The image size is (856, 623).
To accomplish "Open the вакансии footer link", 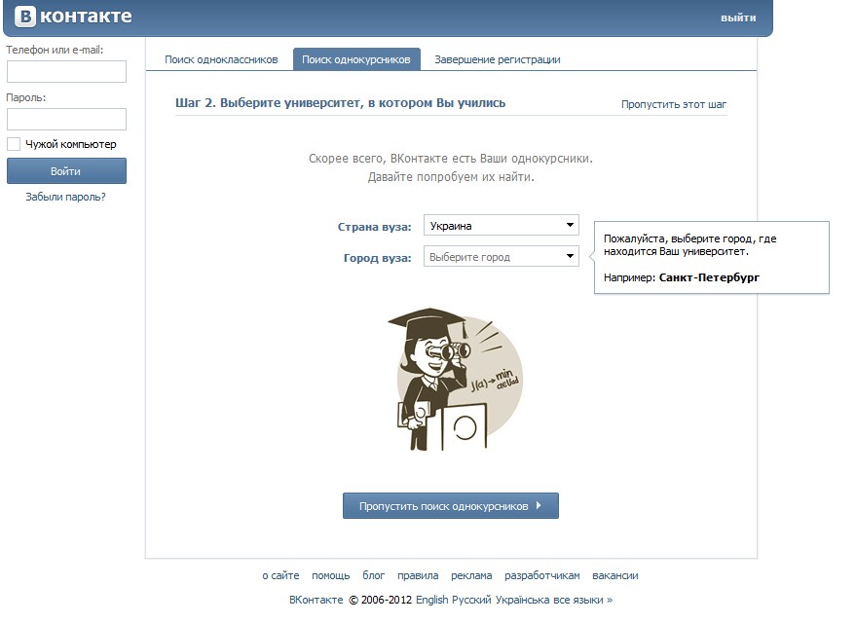I will (615, 575).
